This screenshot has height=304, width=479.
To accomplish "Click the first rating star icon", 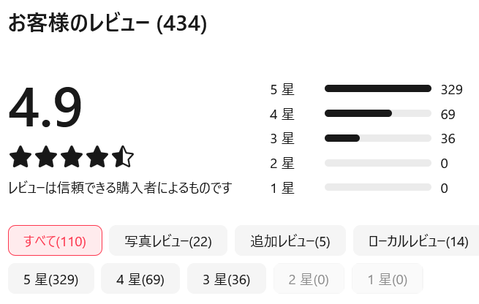I will tap(20, 157).
